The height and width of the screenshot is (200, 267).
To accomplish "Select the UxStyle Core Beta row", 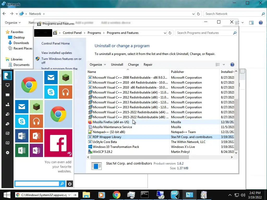I will pos(161,142).
